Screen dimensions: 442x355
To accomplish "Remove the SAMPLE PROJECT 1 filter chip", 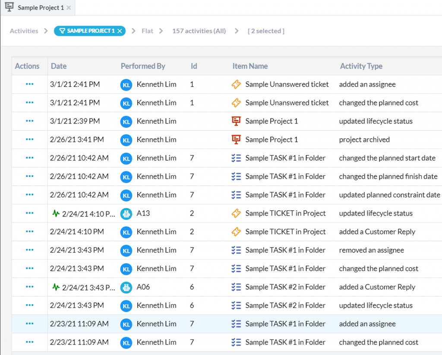I will 120,31.
